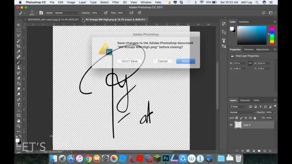
Task: Click the Save button in dialog
Action: pyautogui.click(x=186, y=61)
